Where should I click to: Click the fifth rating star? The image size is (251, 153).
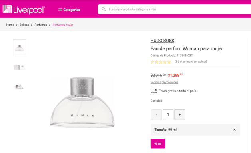[169, 62]
